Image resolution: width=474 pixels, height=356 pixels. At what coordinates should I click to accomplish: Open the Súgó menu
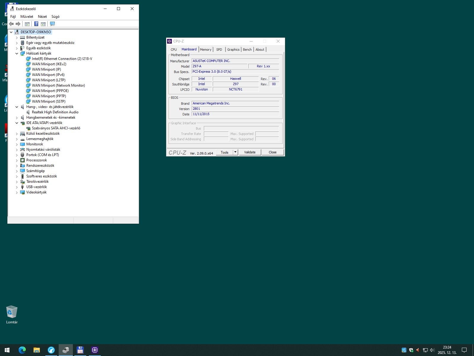(55, 17)
